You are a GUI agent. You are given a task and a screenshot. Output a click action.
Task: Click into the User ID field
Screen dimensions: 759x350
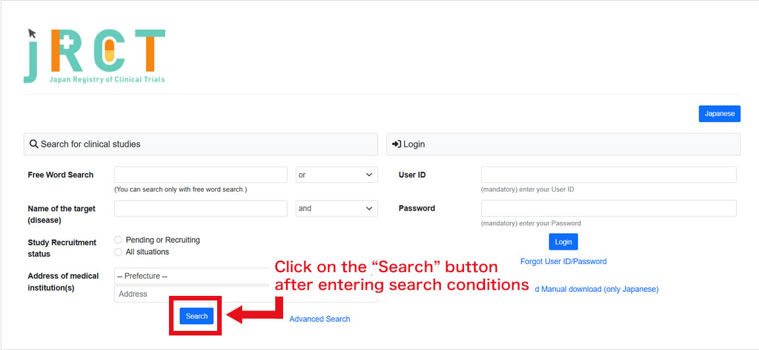tap(609, 175)
